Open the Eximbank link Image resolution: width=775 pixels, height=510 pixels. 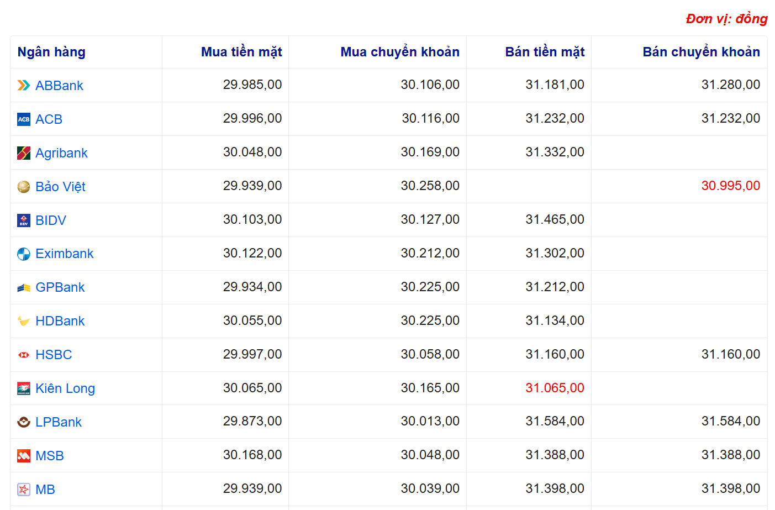64,254
